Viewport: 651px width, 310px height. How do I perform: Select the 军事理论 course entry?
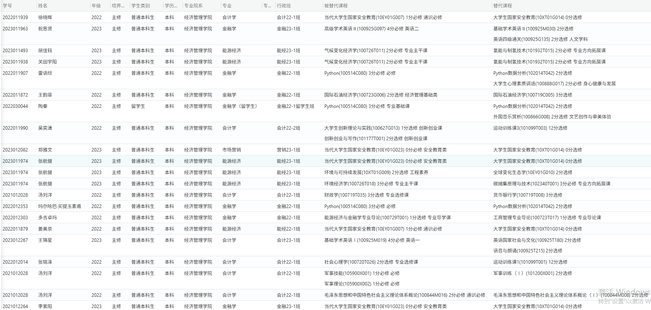[x=362, y=284]
